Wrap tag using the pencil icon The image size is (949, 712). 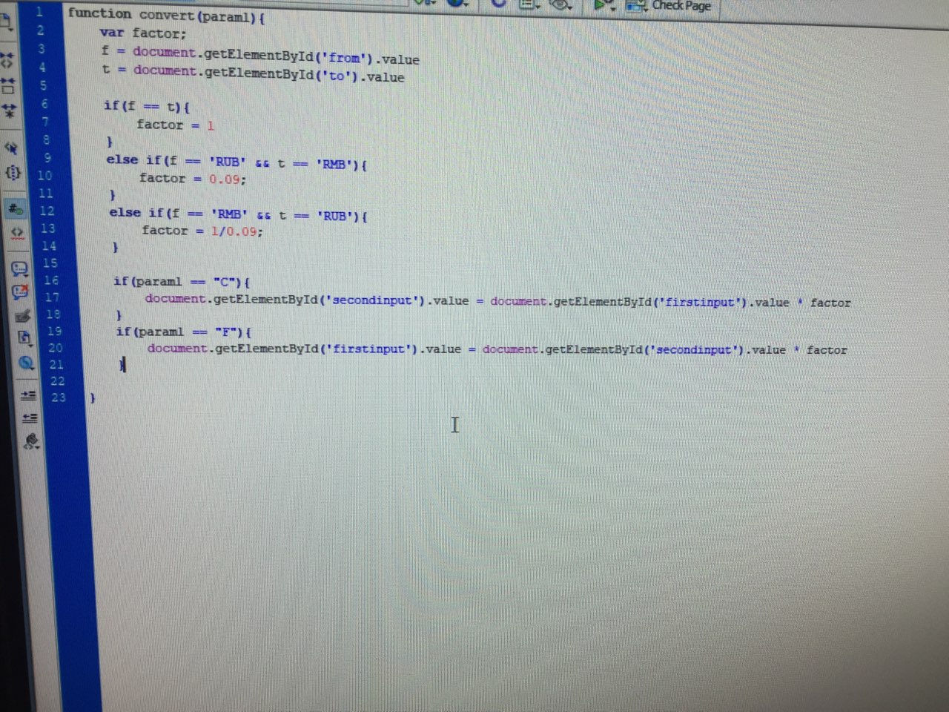click(22, 314)
